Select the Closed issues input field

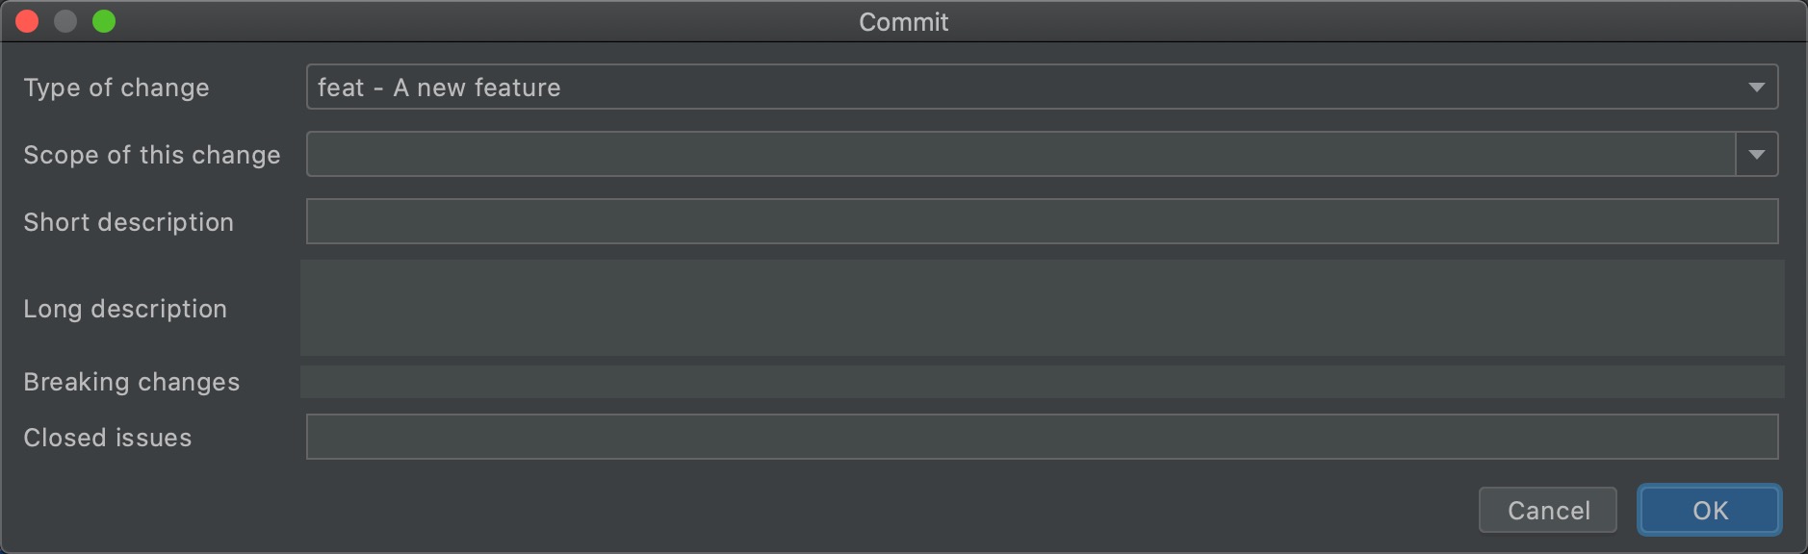[x=1042, y=438]
